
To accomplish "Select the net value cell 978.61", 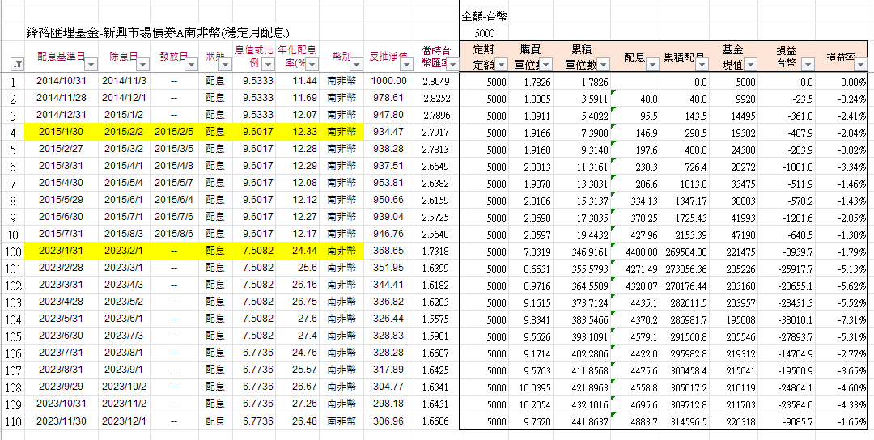I will (388, 99).
